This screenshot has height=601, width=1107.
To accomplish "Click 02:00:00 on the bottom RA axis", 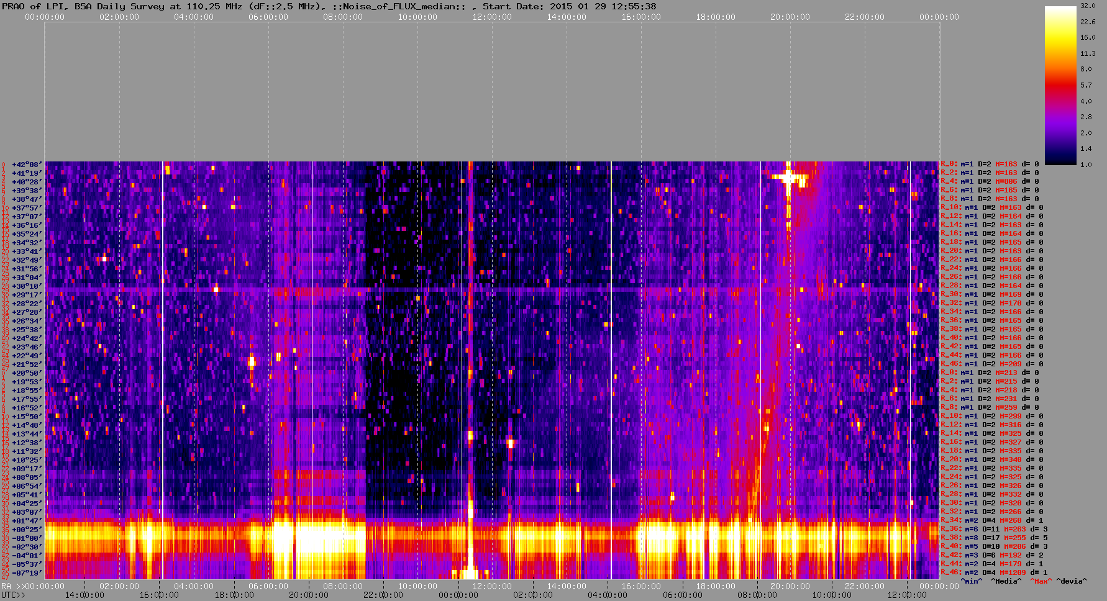I will click(119, 586).
